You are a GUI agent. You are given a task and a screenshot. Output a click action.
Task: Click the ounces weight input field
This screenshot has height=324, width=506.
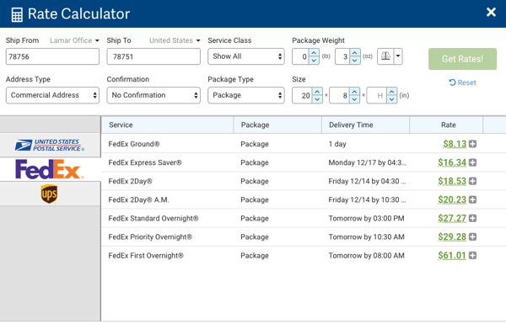[342, 56]
